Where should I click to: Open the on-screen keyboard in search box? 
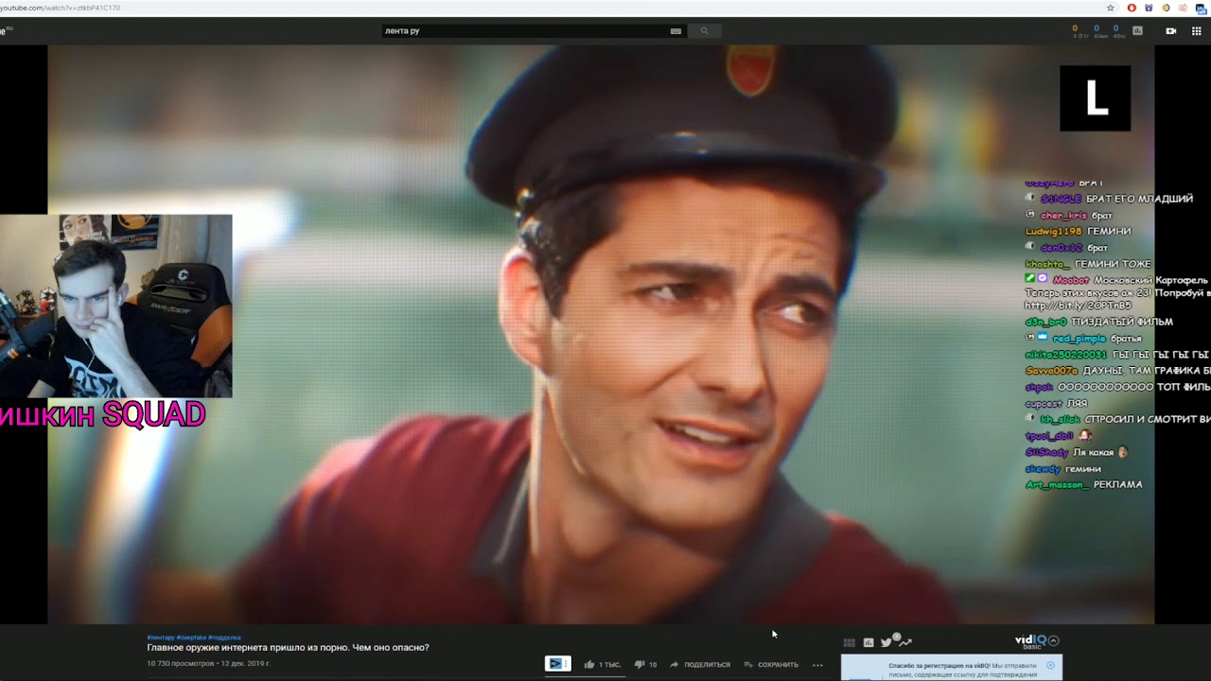pyautogui.click(x=676, y=31)
